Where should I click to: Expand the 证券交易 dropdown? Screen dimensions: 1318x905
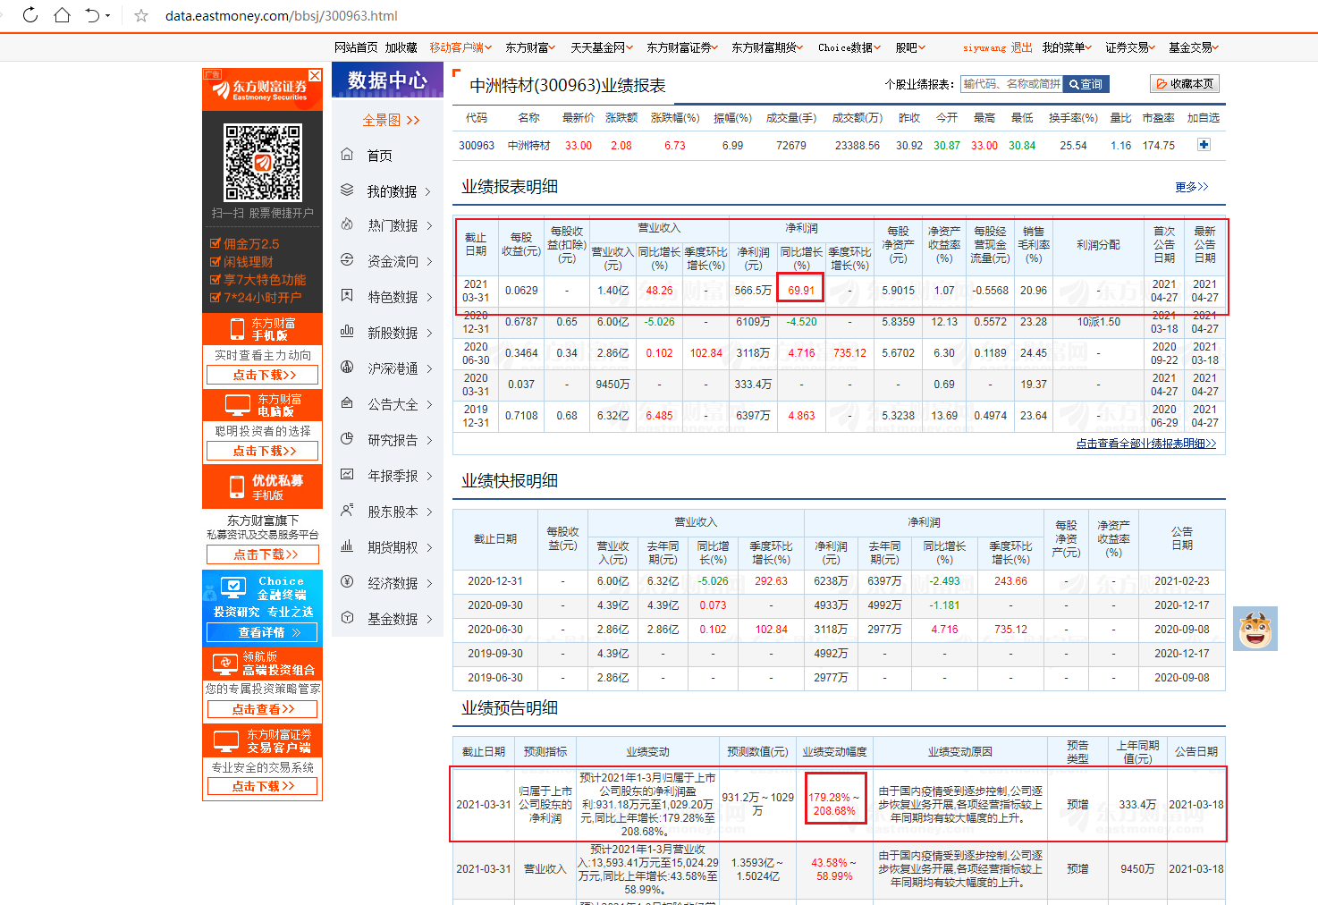(x=1130, y=47)
